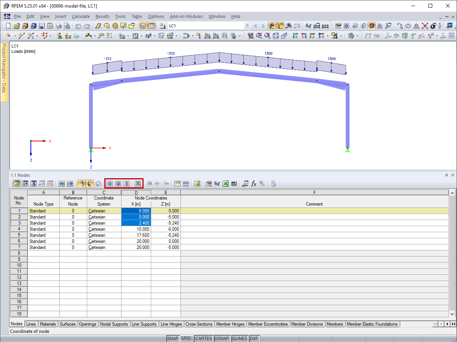Open the Printout Report icon
This screenshot has height=342, width=457.
click(50, 26)
